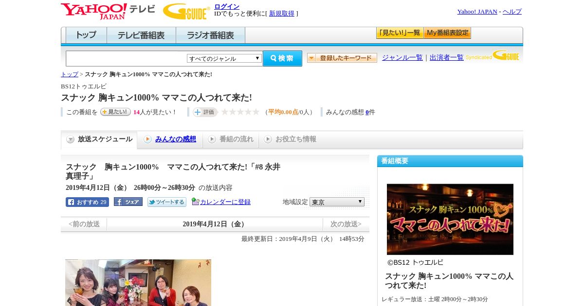Open the 出演者一覧 link
Viewport: 584px width, 306px height.
(447, 58)
